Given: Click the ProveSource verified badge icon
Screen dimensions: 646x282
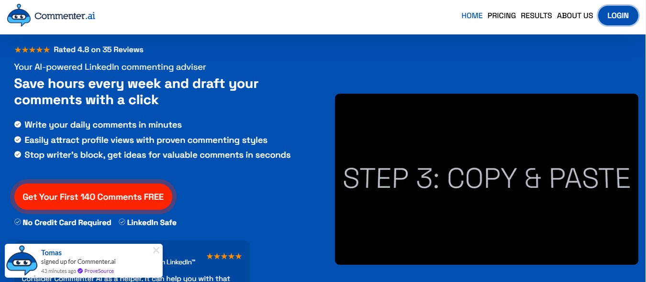Looking at the screenshot, I should point(80,271).
